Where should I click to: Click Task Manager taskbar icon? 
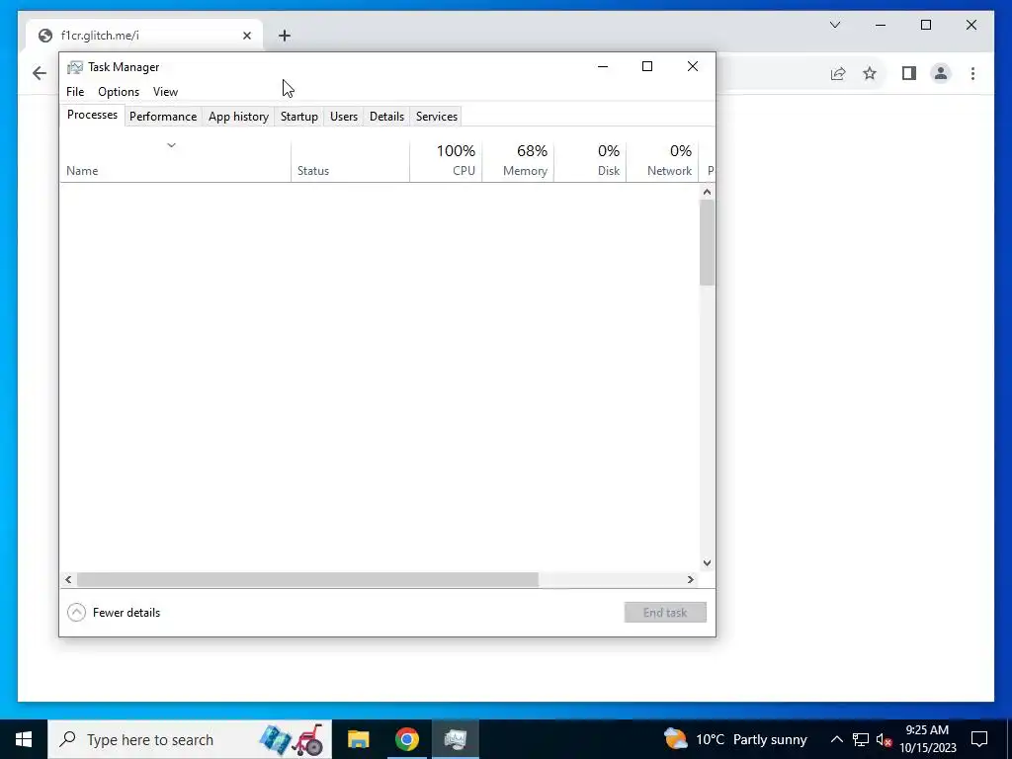(455, 739)
